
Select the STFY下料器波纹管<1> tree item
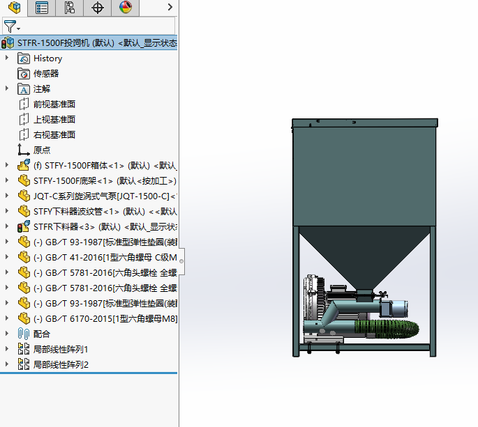point(105,212)
